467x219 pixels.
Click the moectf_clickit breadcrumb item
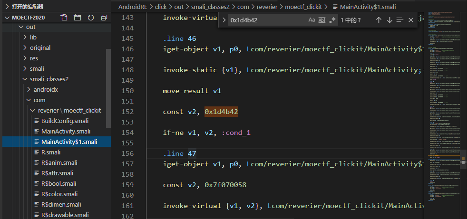tap(303, 7)
